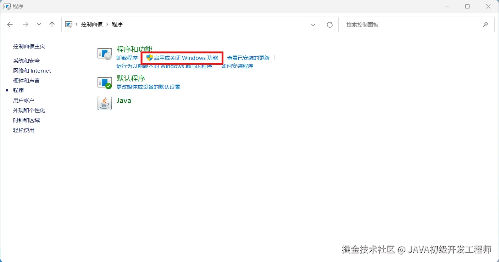
Task: Click the magnifier search icon
Action: click(x=485, y=25)
